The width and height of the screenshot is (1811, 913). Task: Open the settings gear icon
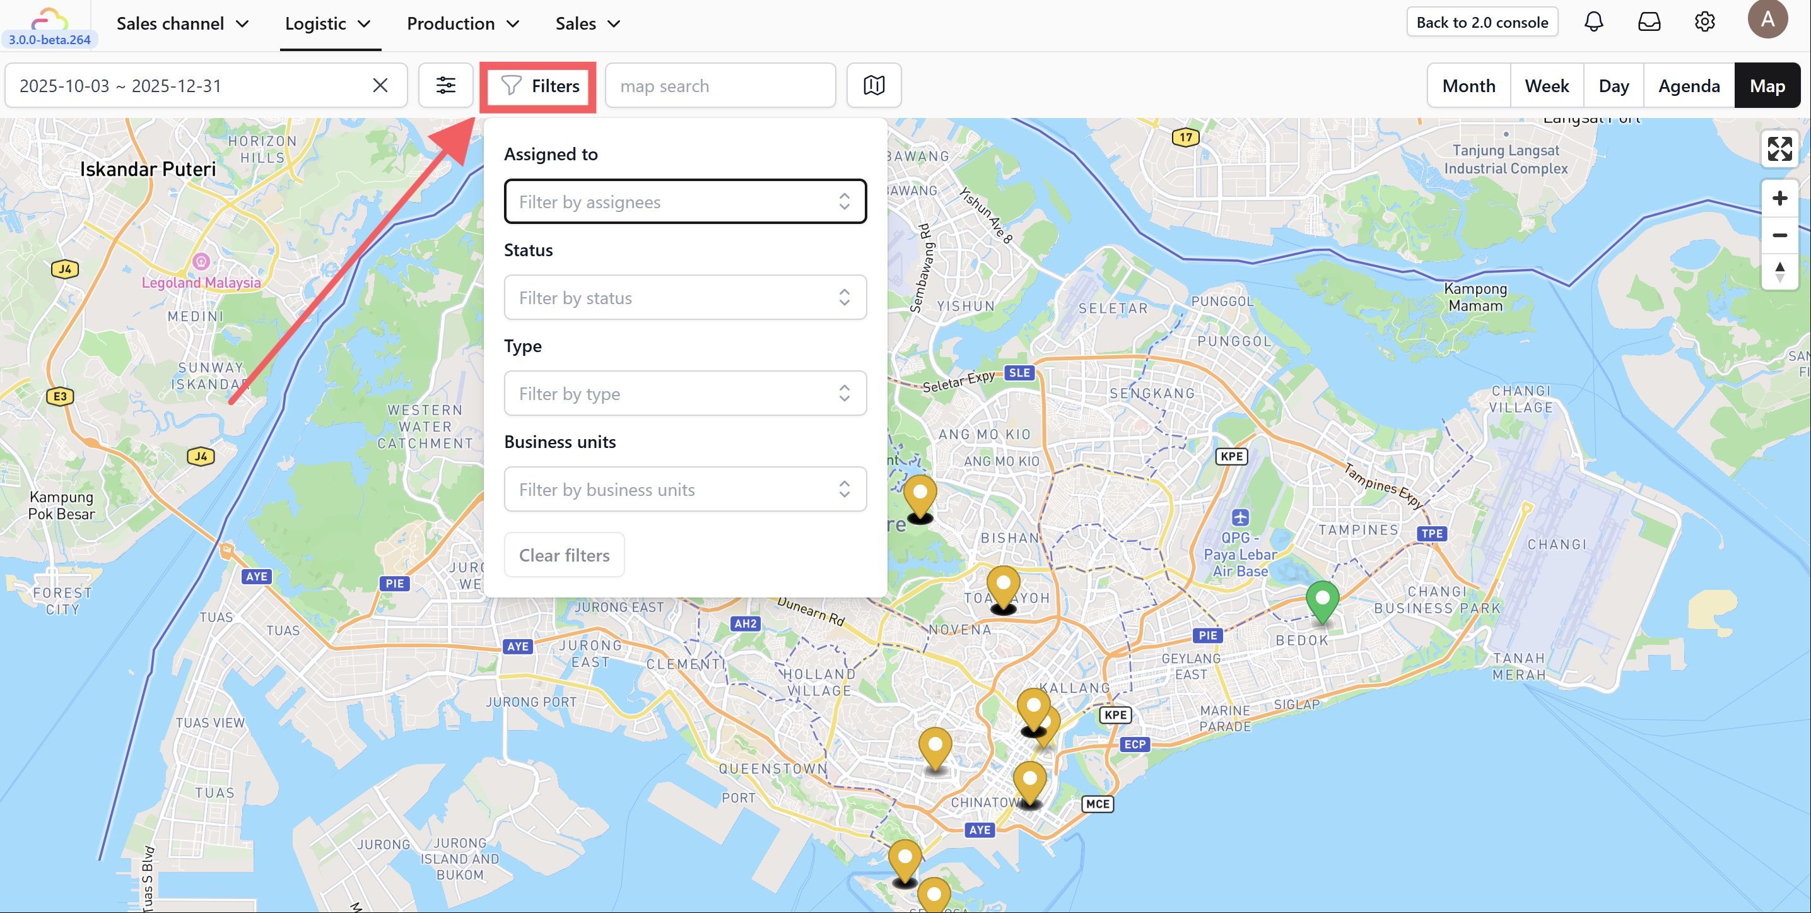[x=1704, y=22]
